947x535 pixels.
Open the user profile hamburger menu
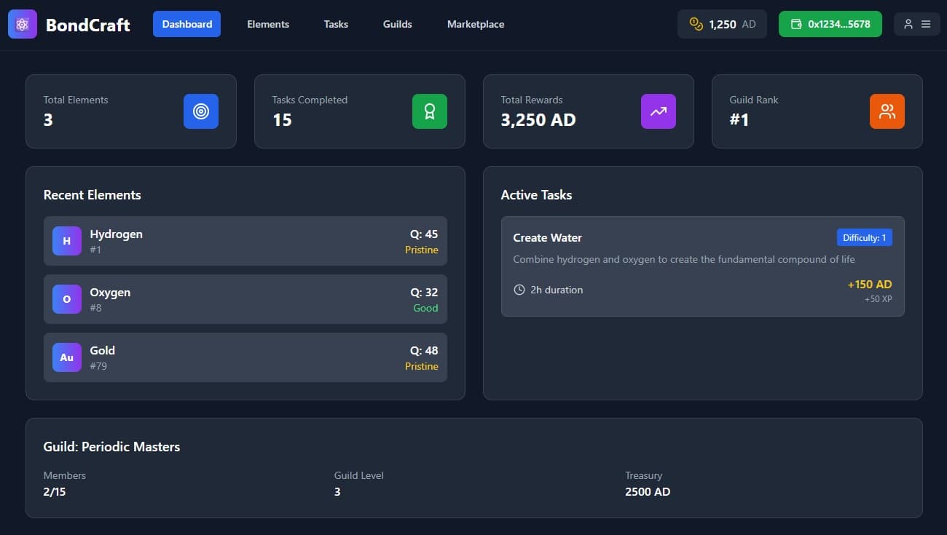pyautogui.click(x=917, y=24)
